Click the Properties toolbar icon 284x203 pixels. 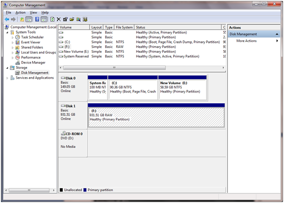(65, 19)
